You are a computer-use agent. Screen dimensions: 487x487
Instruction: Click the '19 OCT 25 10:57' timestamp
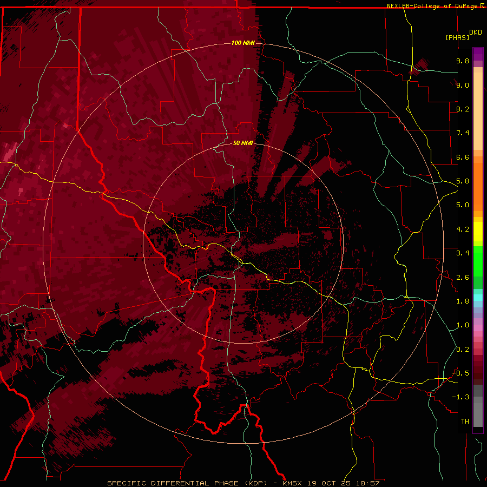pos(344,483)
